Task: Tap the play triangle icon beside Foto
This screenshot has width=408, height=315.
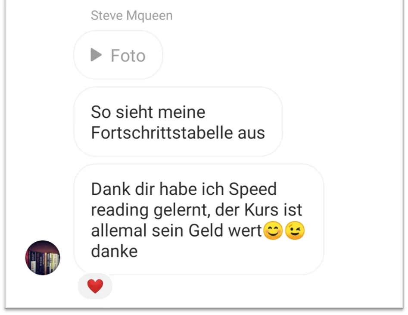Action: [96, 55]
